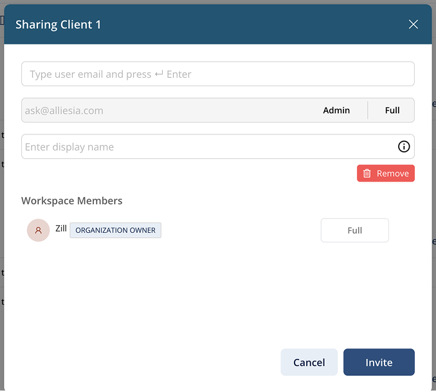Viewport: 436px width, 391px height.
Task: Click the Invite button
Action: [379, 362]
